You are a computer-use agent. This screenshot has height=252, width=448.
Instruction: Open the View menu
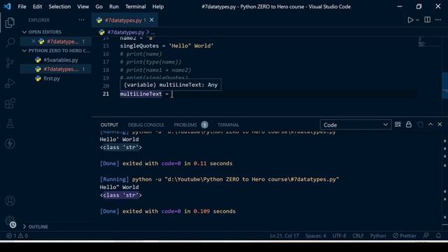(x=83, y=6)
